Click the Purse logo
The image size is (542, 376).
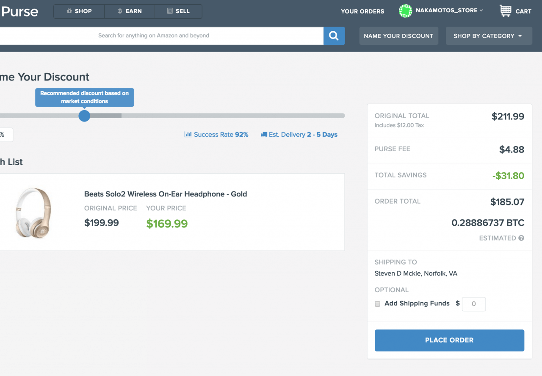19,11
